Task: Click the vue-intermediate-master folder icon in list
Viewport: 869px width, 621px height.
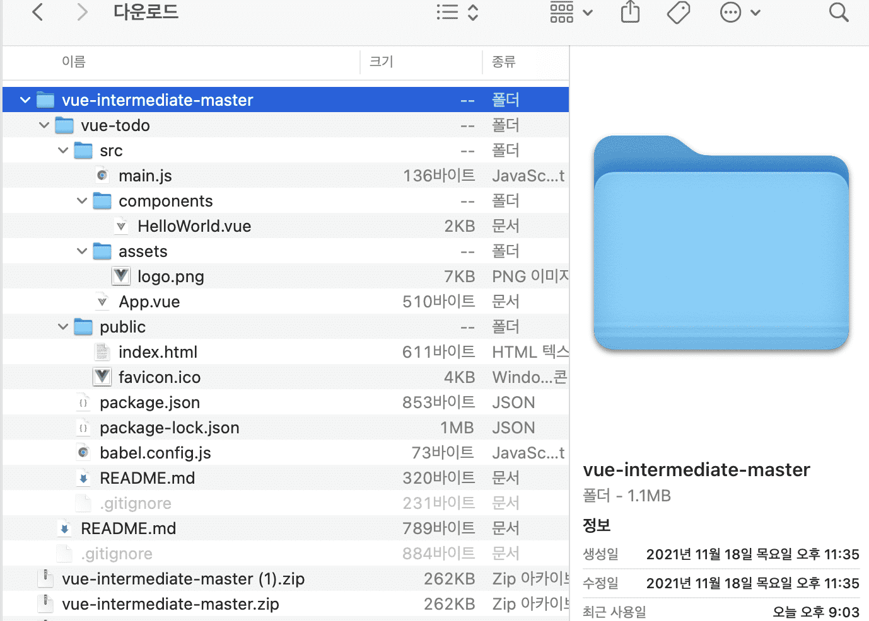Action: click(x=45, y=100)
